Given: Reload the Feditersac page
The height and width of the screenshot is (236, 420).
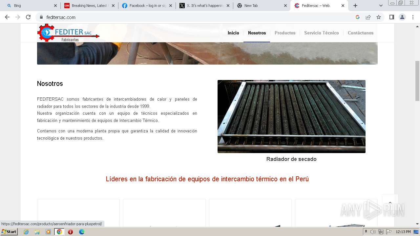Looking at the screenshot, I should 28,17.
